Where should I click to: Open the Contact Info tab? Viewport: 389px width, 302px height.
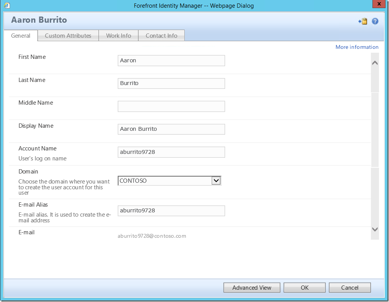coord(162,36)
